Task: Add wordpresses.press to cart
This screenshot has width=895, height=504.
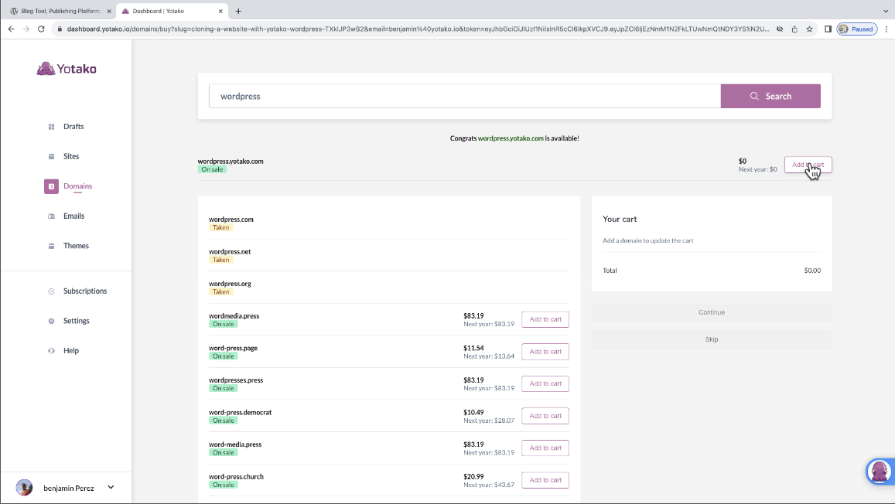Action: click(x=545, y=383)
